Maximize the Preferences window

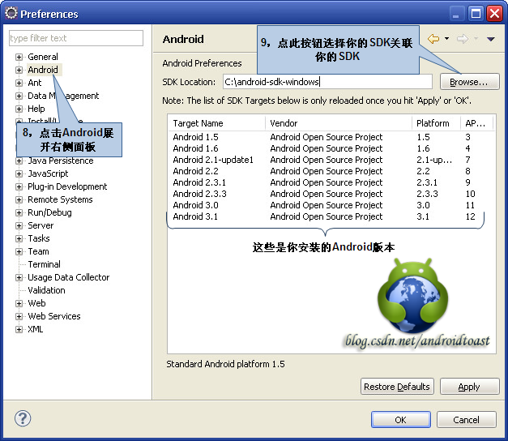[476, 14]
